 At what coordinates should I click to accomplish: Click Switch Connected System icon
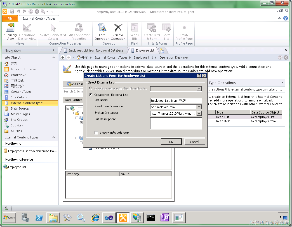click(53, 32)
